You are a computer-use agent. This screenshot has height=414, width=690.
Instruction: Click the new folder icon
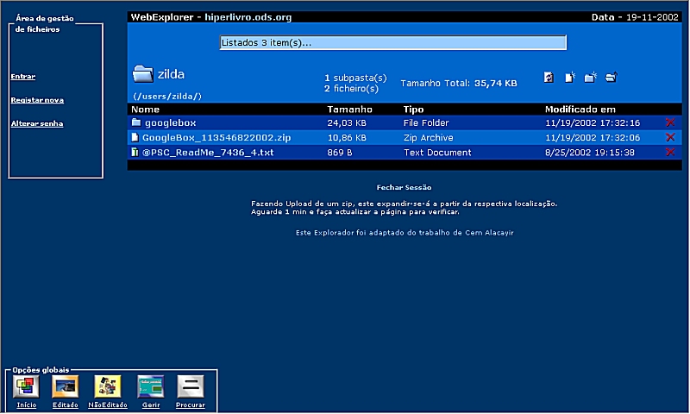point(590,78)
